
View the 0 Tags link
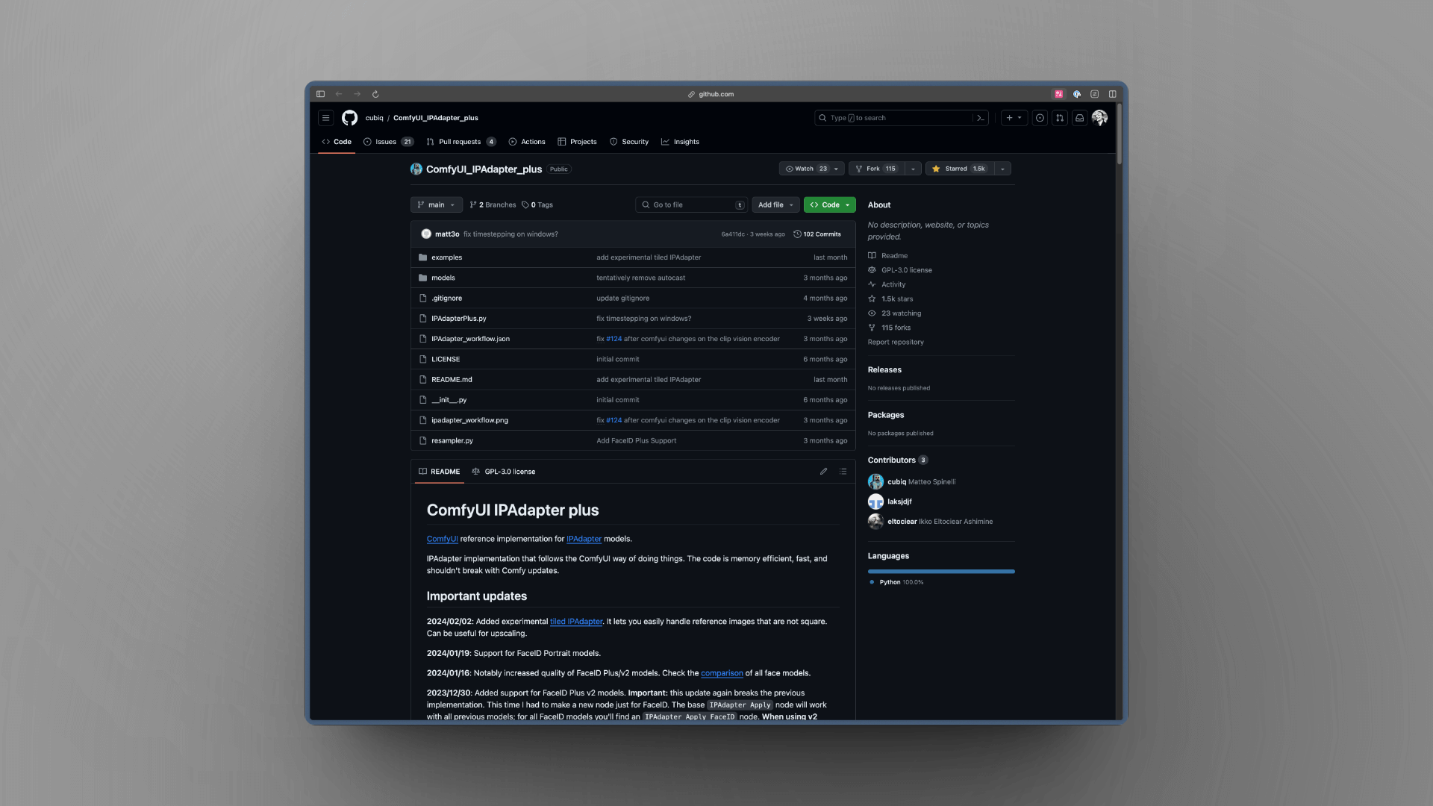(x=537, y=204)
